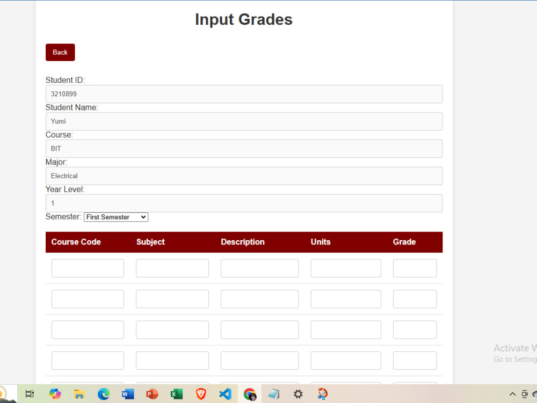Image resolution: width=537 pixels, height=403 pixels.
Task: Click Units input in fourth table row
Action: pyautogui.click(x=346, y=361)
